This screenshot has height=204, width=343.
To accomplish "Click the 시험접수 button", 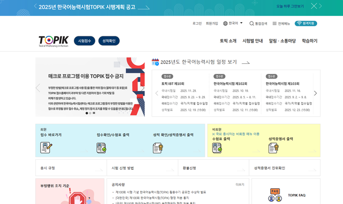I will pos(84,41).
